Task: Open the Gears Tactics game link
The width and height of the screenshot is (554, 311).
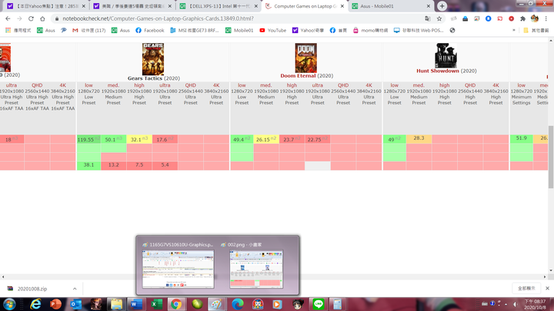Action: click(145, 78)
